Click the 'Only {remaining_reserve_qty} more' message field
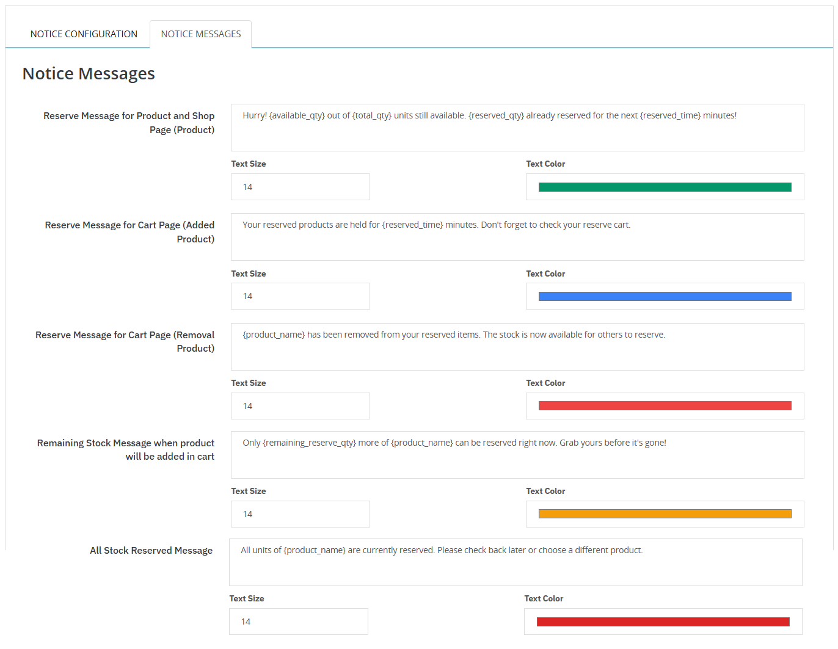838x649 pixels. (517, 455)
